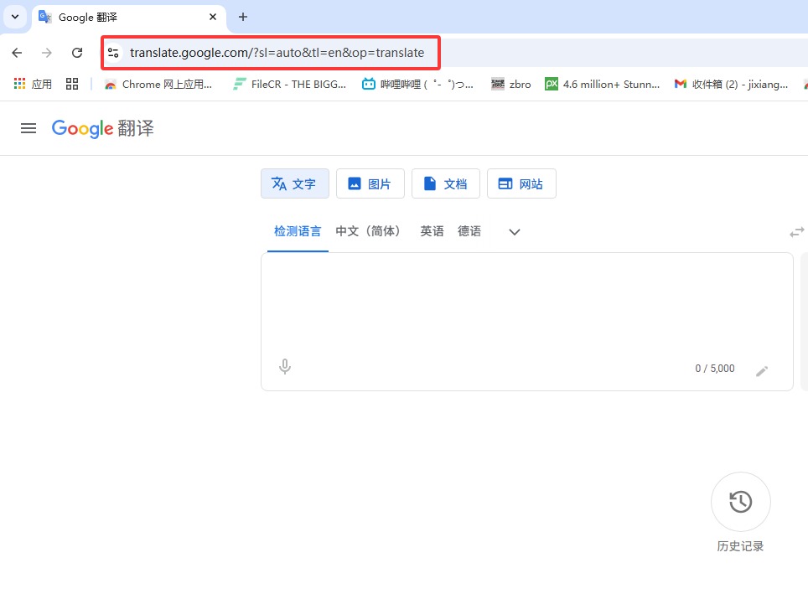
Task: Select 英语 source language tab
Action: 432,231
